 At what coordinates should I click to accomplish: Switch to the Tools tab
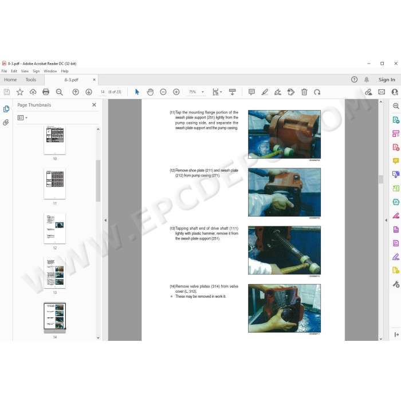(31, 80)
